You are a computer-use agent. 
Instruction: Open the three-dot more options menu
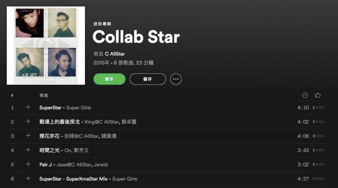176,79
